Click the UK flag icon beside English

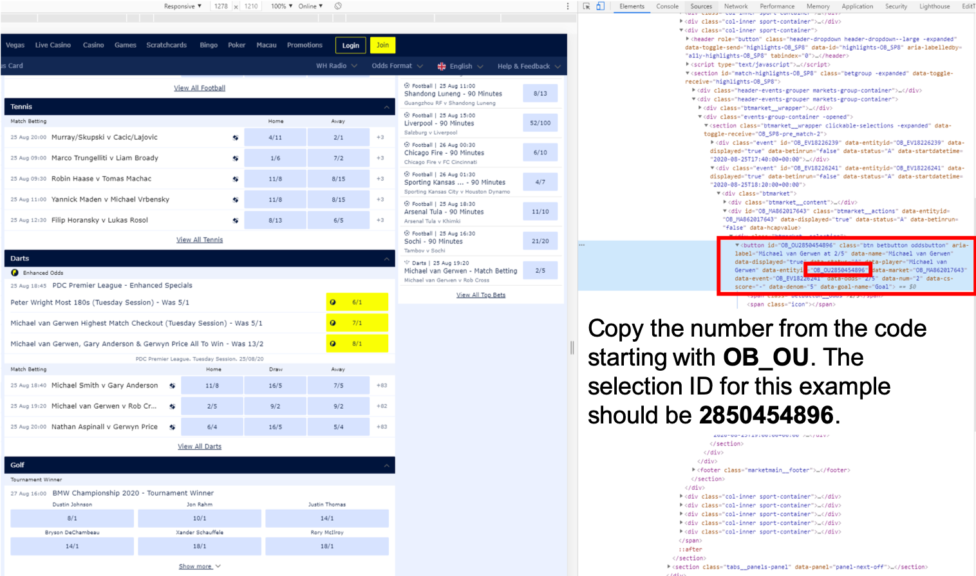(x=442, y=66)
